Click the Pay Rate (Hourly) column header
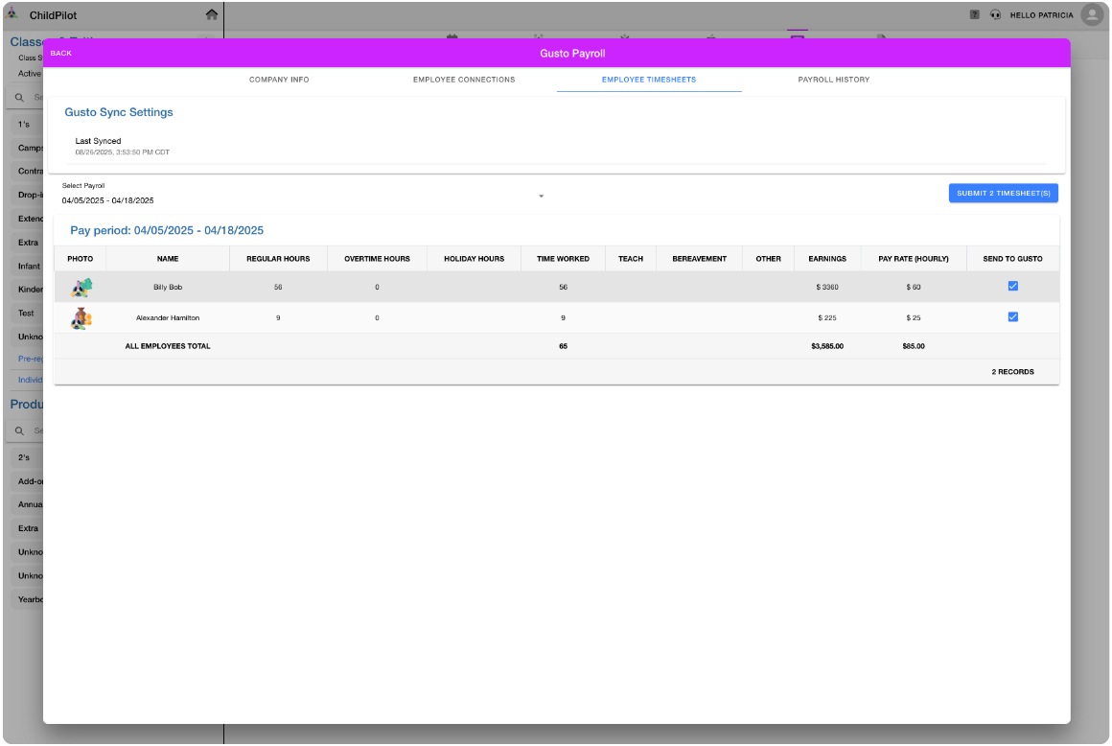This screenshot has width=1112, height=746. [914, 259]
